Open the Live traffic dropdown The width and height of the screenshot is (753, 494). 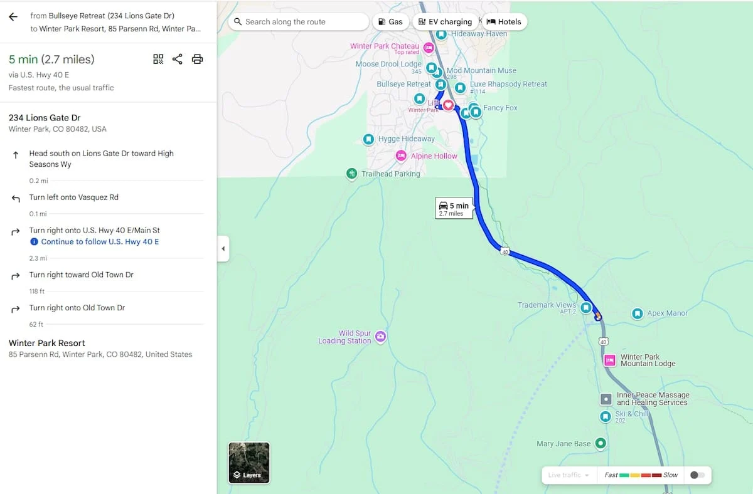[x=569, y=475]
